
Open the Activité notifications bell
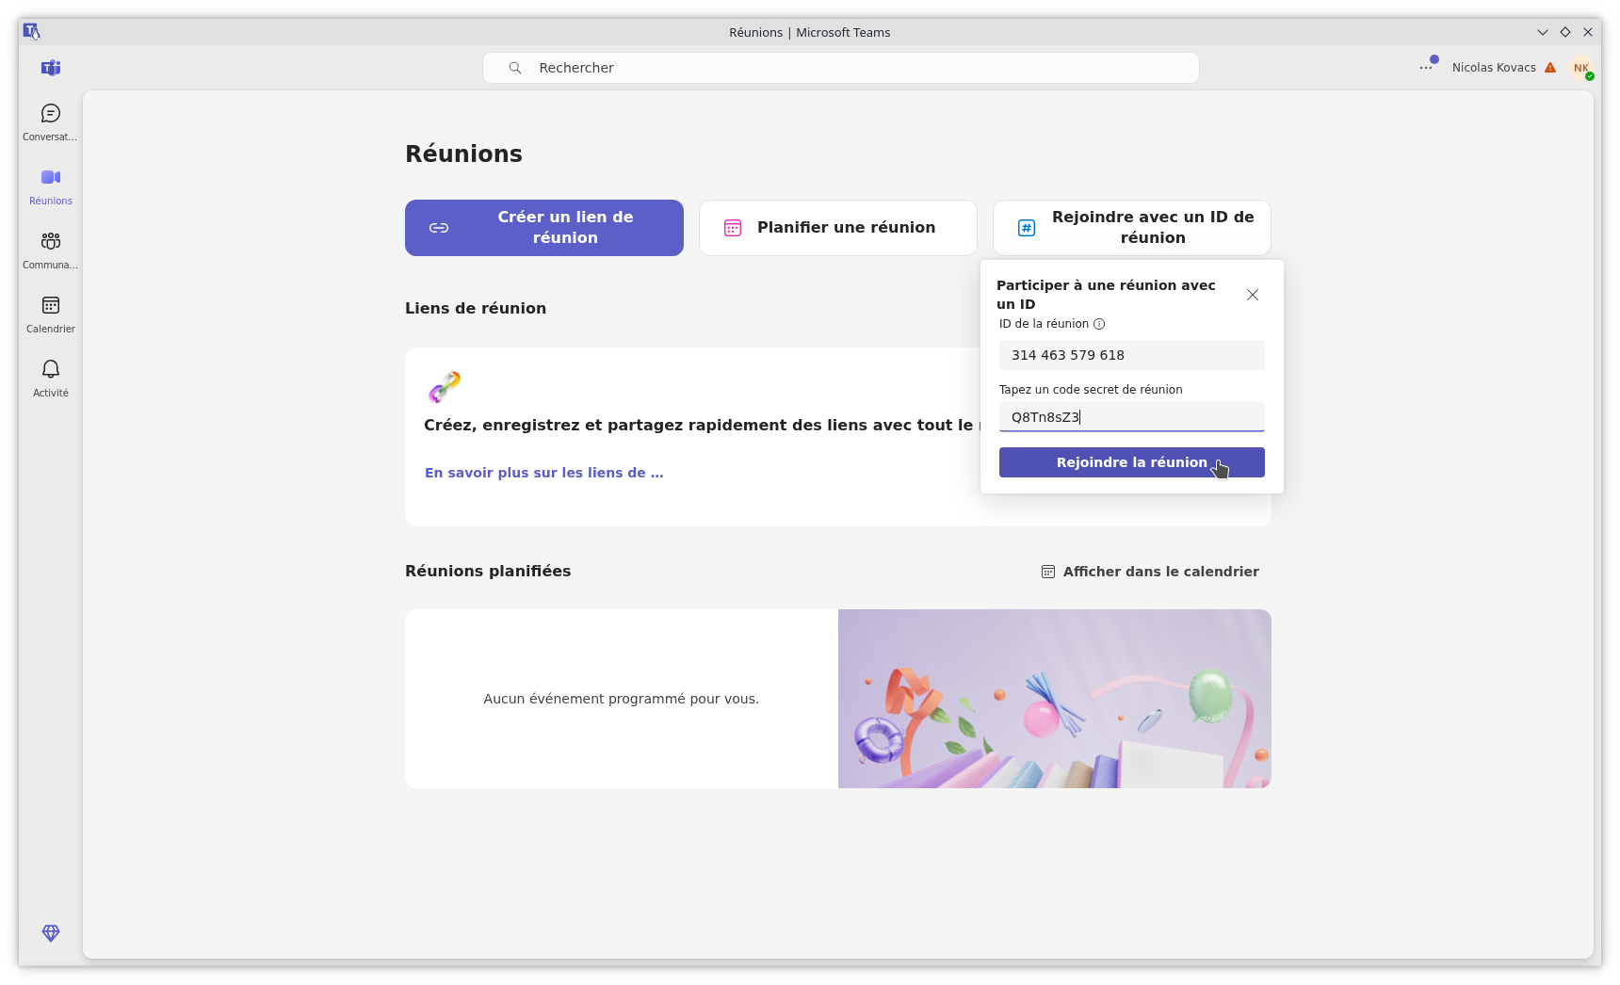(x=50, y=376)
